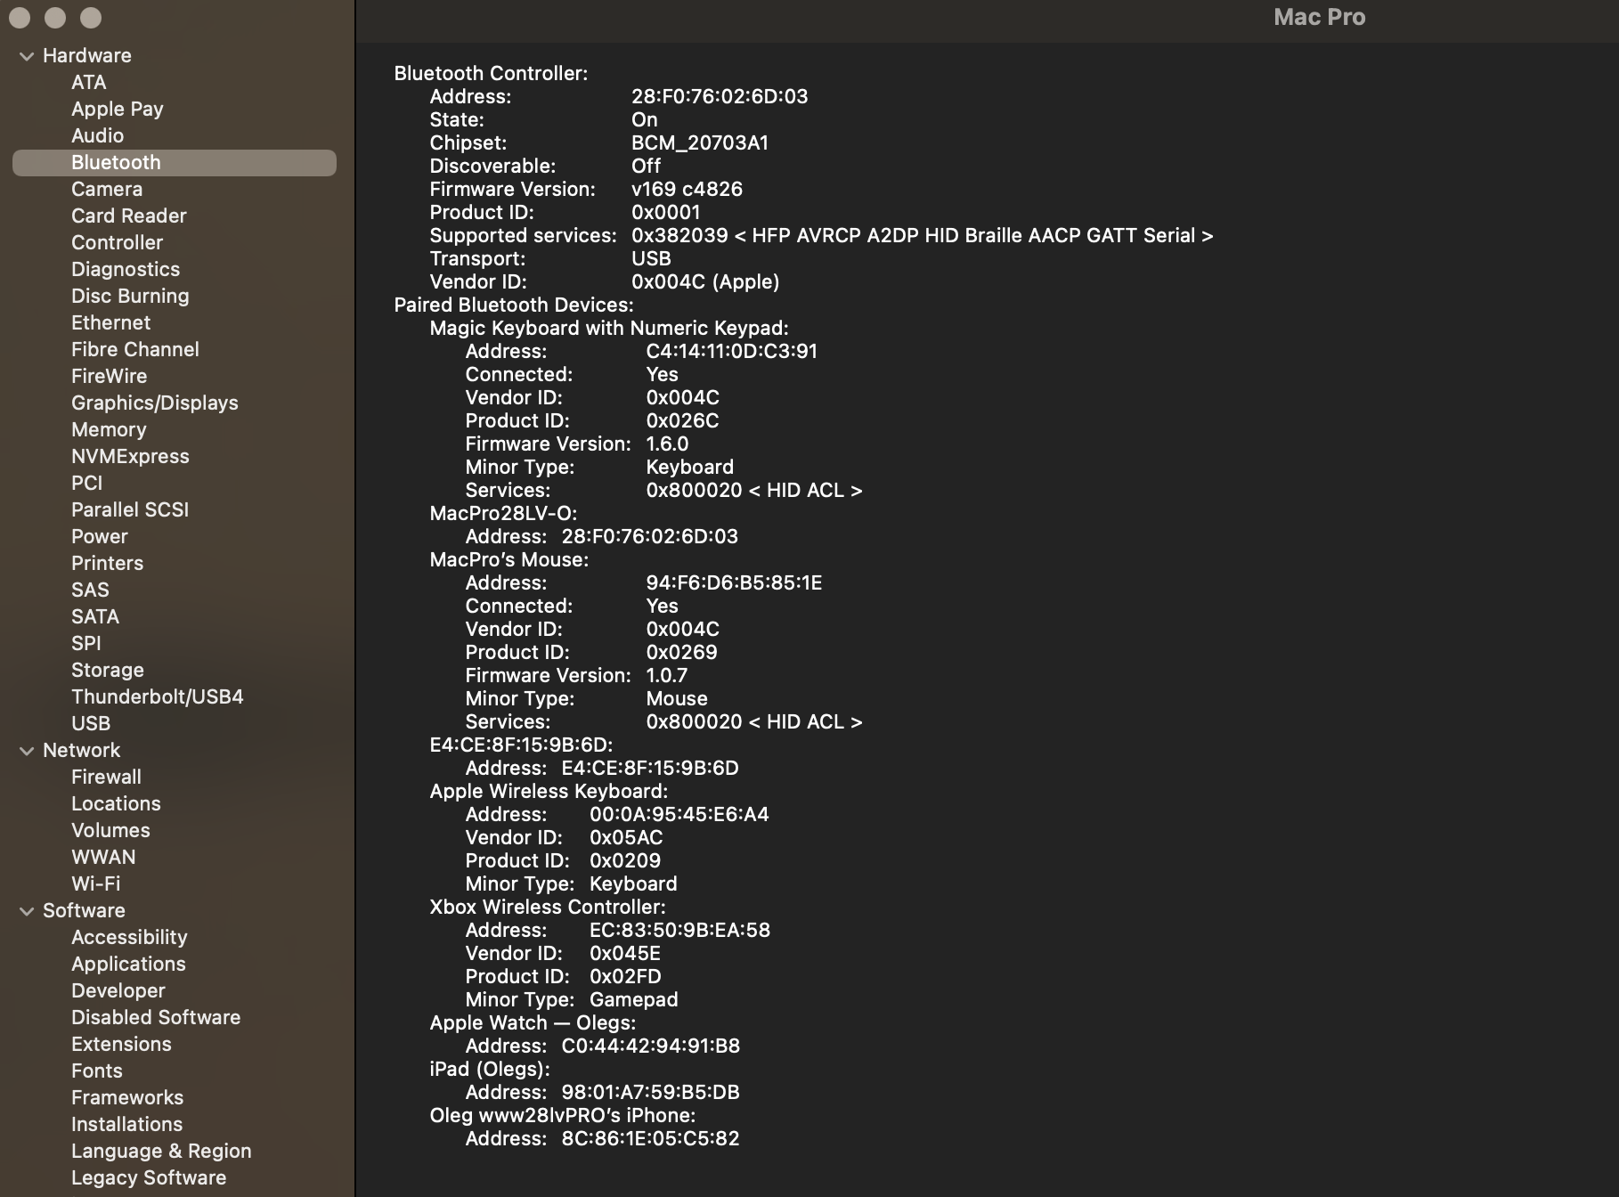The height and width of the screenshot is (1197, 1619).
Task: Open Apple Pay hardware info
Action: 118,109
